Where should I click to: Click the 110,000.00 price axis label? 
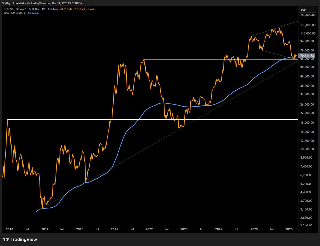[308, 34]
